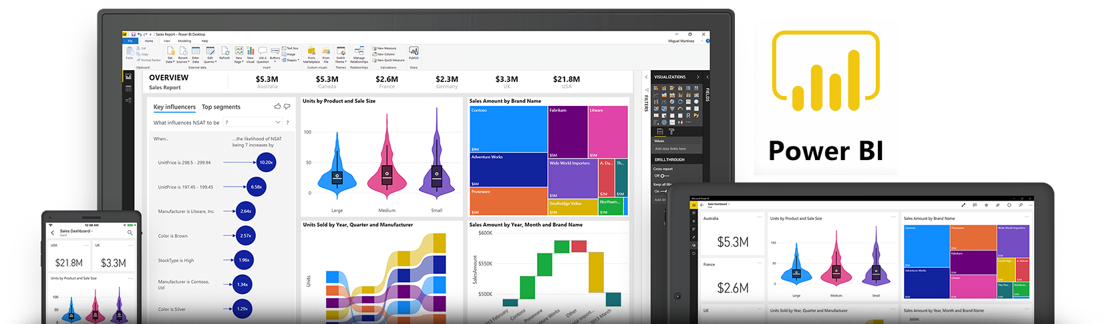The width and height of the screenshot is (1105, 324).
Task: Open quick access toolbar dropdown arrow
Action: point(150,35)
